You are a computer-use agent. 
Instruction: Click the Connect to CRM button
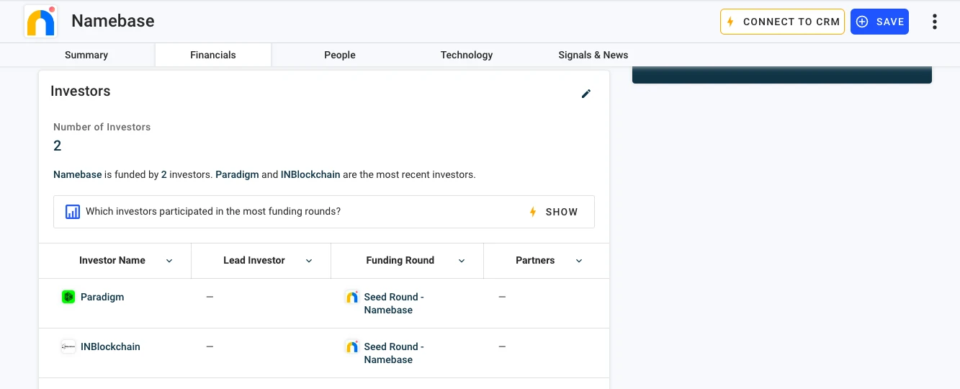[782, 22]
